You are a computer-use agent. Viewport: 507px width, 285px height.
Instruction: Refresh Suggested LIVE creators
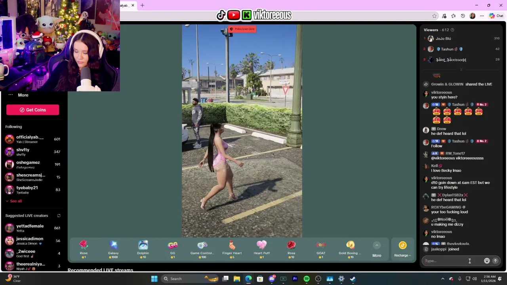(x=59, y=216)
